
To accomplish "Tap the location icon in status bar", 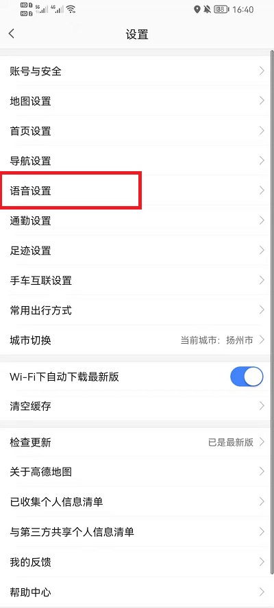I will coord(197,10).
